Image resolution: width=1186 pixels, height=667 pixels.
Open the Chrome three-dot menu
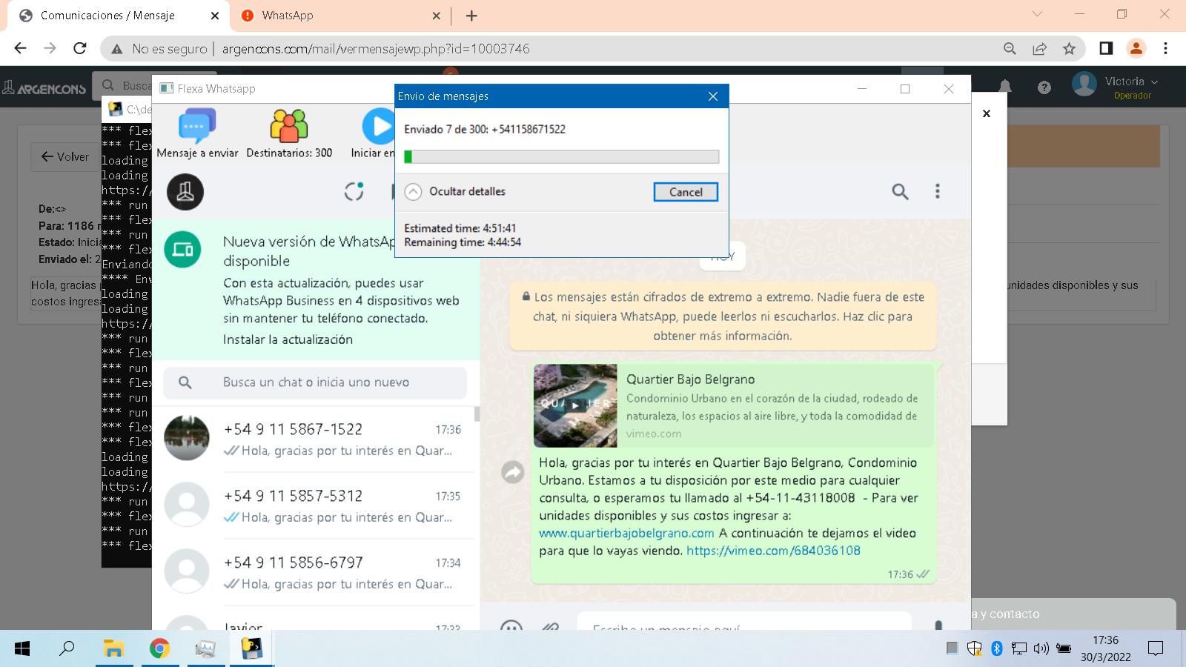(x=1165, y=48)
